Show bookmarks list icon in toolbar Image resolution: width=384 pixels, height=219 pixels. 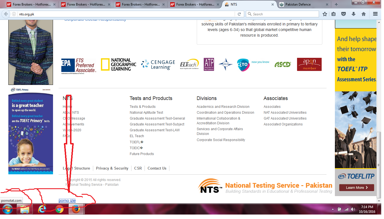point(333,14)
